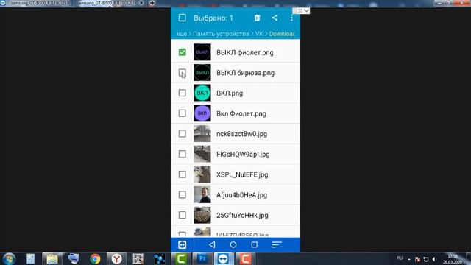Open the notepad document icon in taskbar
The width and height of the screenshot is (471, 265).
pos(30,258)
